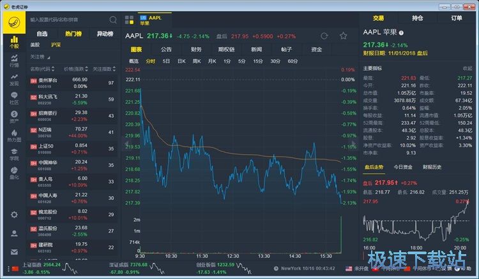Switch chart to 日K period

[x=181, y=61]
